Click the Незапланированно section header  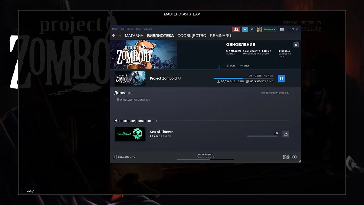pos(136,121)
